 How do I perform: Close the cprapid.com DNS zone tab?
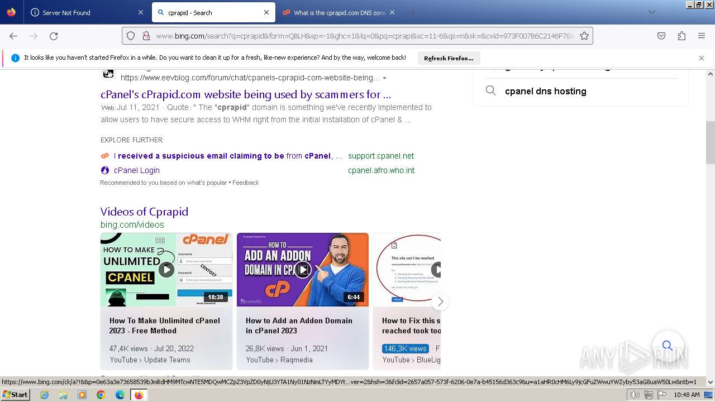(x=392, y=12)
